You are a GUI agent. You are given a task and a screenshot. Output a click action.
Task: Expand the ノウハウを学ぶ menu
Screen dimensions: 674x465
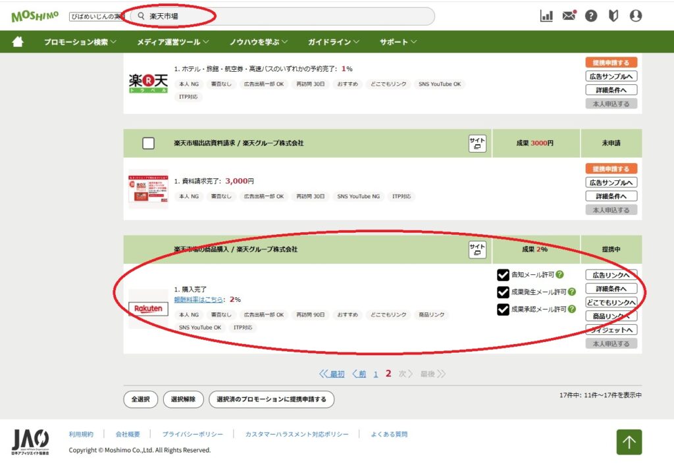(x=258, y=41)
